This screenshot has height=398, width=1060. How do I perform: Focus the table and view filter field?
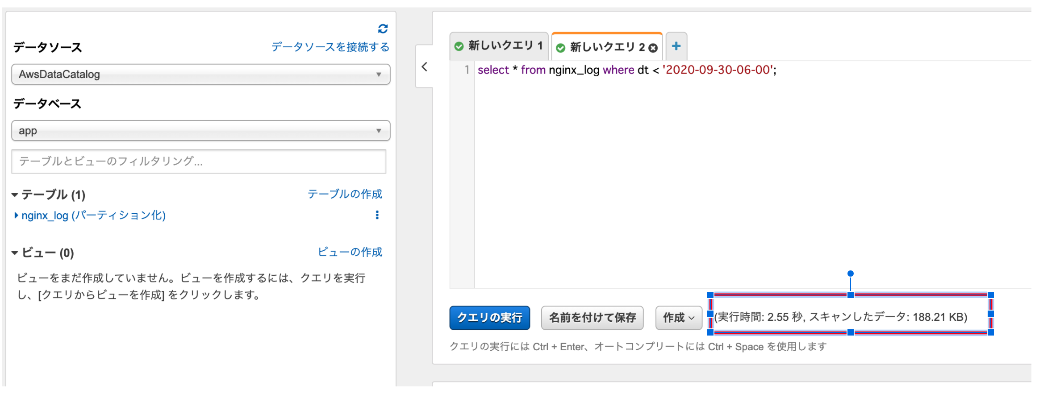tap(199, 162)
